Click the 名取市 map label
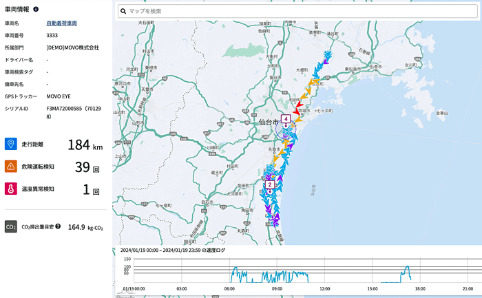The width and height of the screenshot is (482, 298). pos(274,149)
